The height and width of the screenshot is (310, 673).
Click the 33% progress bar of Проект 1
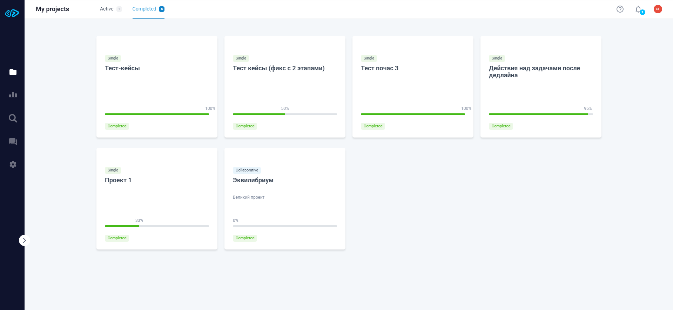click(x=157, y=226)
